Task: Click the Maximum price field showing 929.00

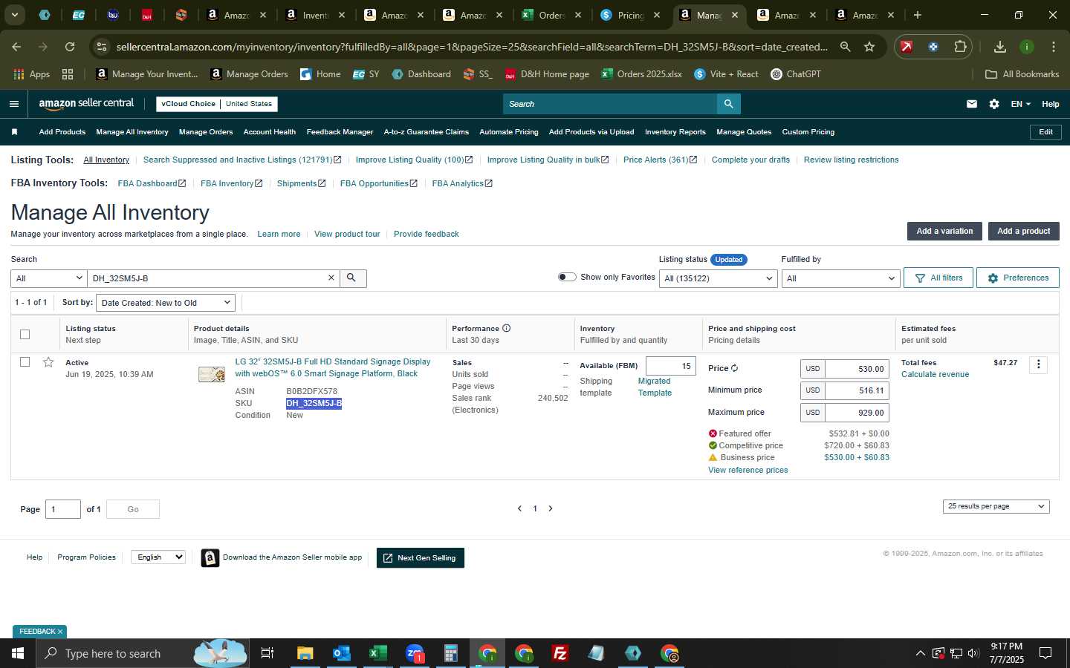Action: click(x=857, y=413)
